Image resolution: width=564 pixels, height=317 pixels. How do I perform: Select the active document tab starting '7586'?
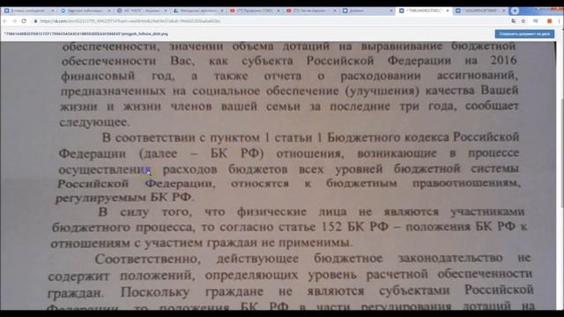423,11
